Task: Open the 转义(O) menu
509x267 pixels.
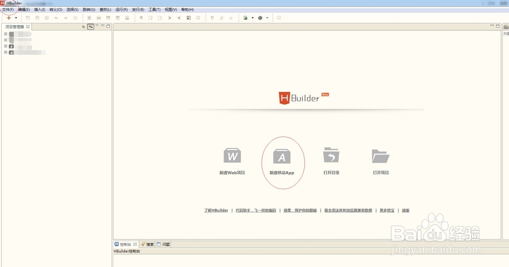Action: (56, 10)
